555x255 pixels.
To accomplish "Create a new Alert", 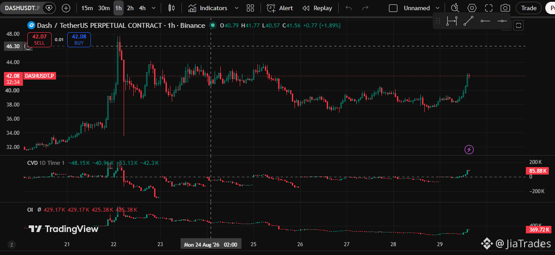I will pyautogui.click(x=280, y=8).
